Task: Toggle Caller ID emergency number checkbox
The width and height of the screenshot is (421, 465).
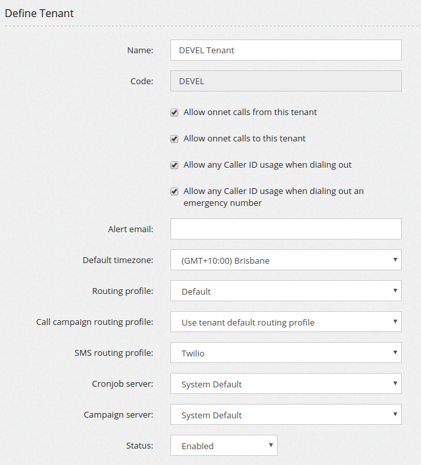Action: (x=174, y=191)
